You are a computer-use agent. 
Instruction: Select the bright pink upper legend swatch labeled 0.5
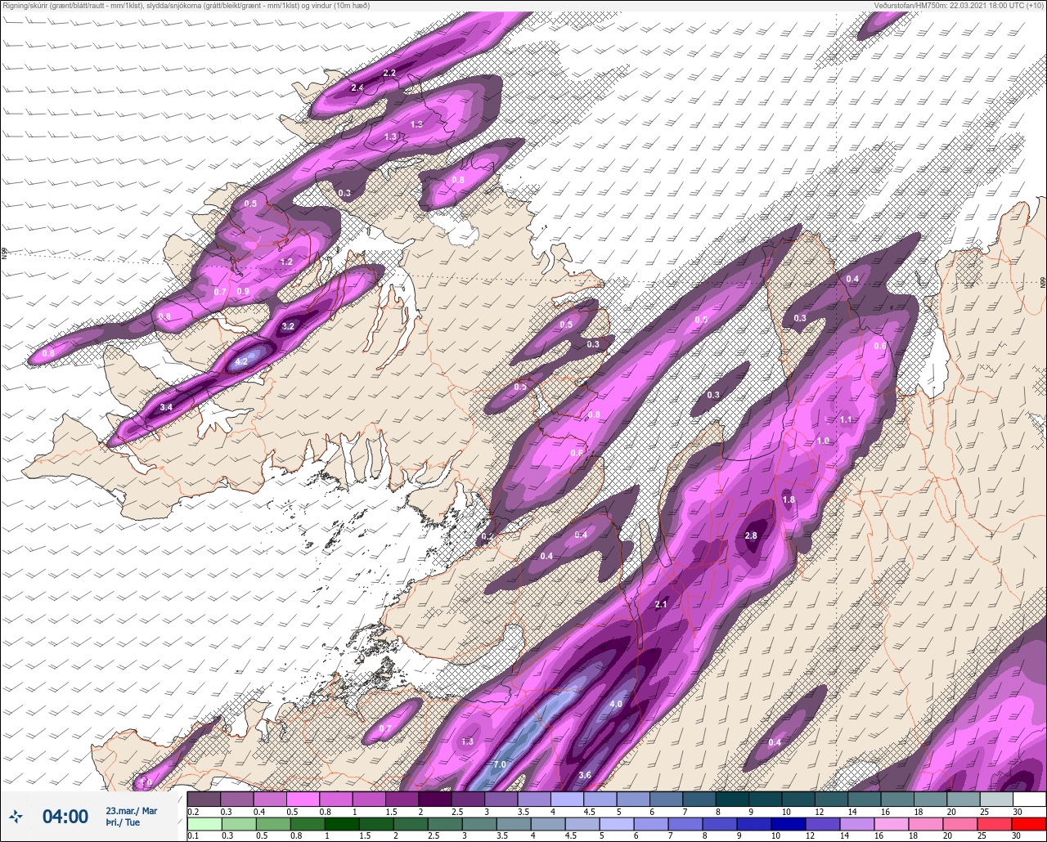pos(303,799)
